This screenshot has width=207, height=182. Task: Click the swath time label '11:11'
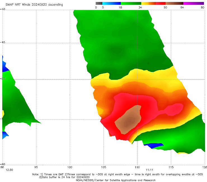(x=149, y=170)
